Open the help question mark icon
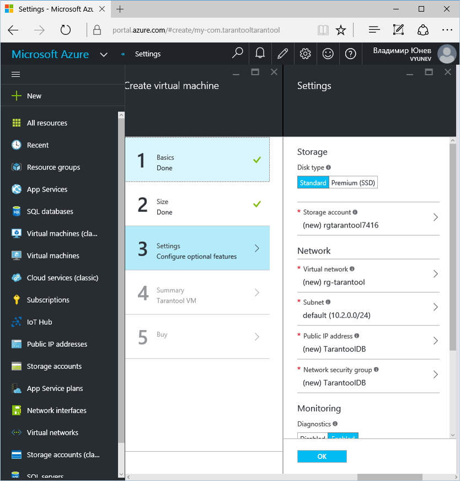This screenshot has width=460, height=481. pos(350,54)
